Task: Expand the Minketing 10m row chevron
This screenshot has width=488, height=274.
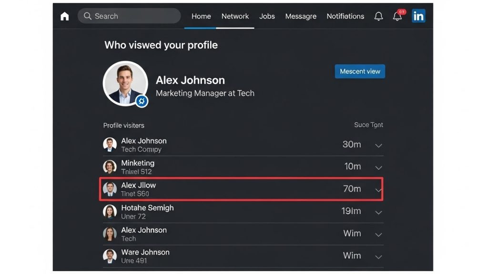Action: (x=378, y=167)
